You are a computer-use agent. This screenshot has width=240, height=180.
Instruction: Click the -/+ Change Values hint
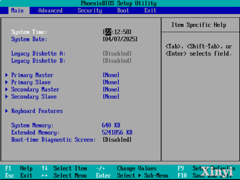pyautogui.click(x=126, y=168)
